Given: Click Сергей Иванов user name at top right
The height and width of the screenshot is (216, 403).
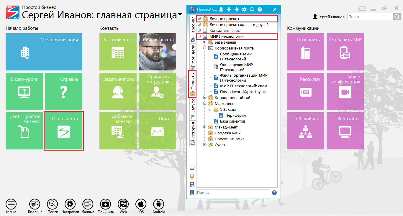Looking at the screenshot, I should coord(331,17).
